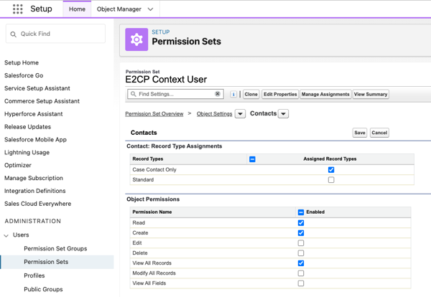Focus the Find Settings input field
This screenshot has width=431, height=297.
click(x=175, y=94)
